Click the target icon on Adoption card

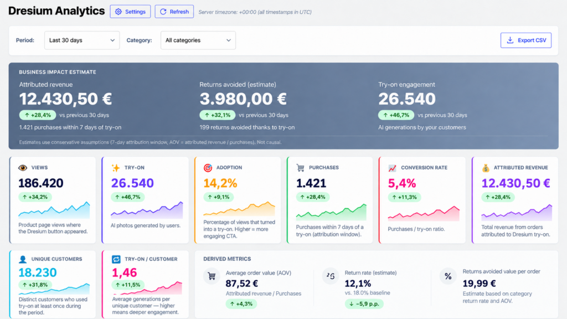pos(208,167)
